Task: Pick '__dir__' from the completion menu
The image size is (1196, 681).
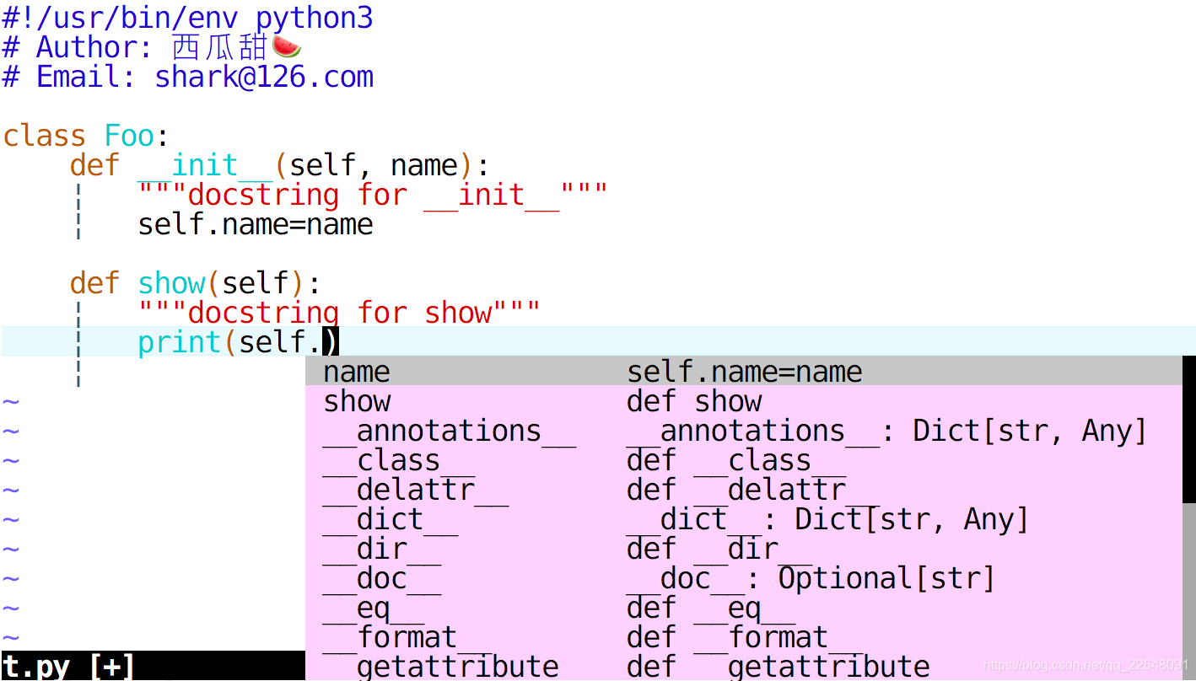Action: click(x=744, y=548)
